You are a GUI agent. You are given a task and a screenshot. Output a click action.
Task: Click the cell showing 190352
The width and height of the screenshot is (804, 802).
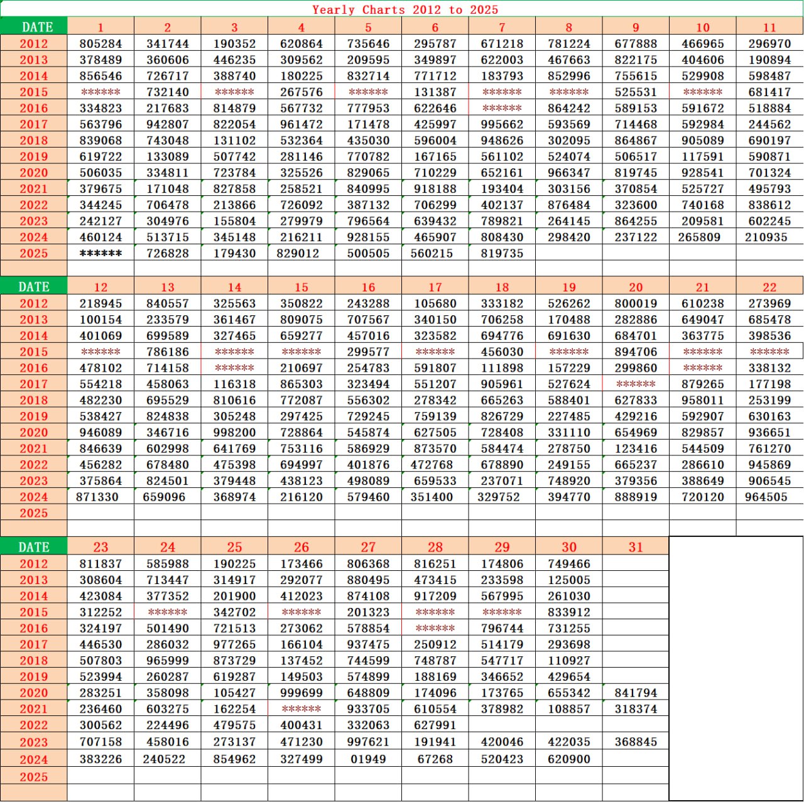tap(234, 43)
